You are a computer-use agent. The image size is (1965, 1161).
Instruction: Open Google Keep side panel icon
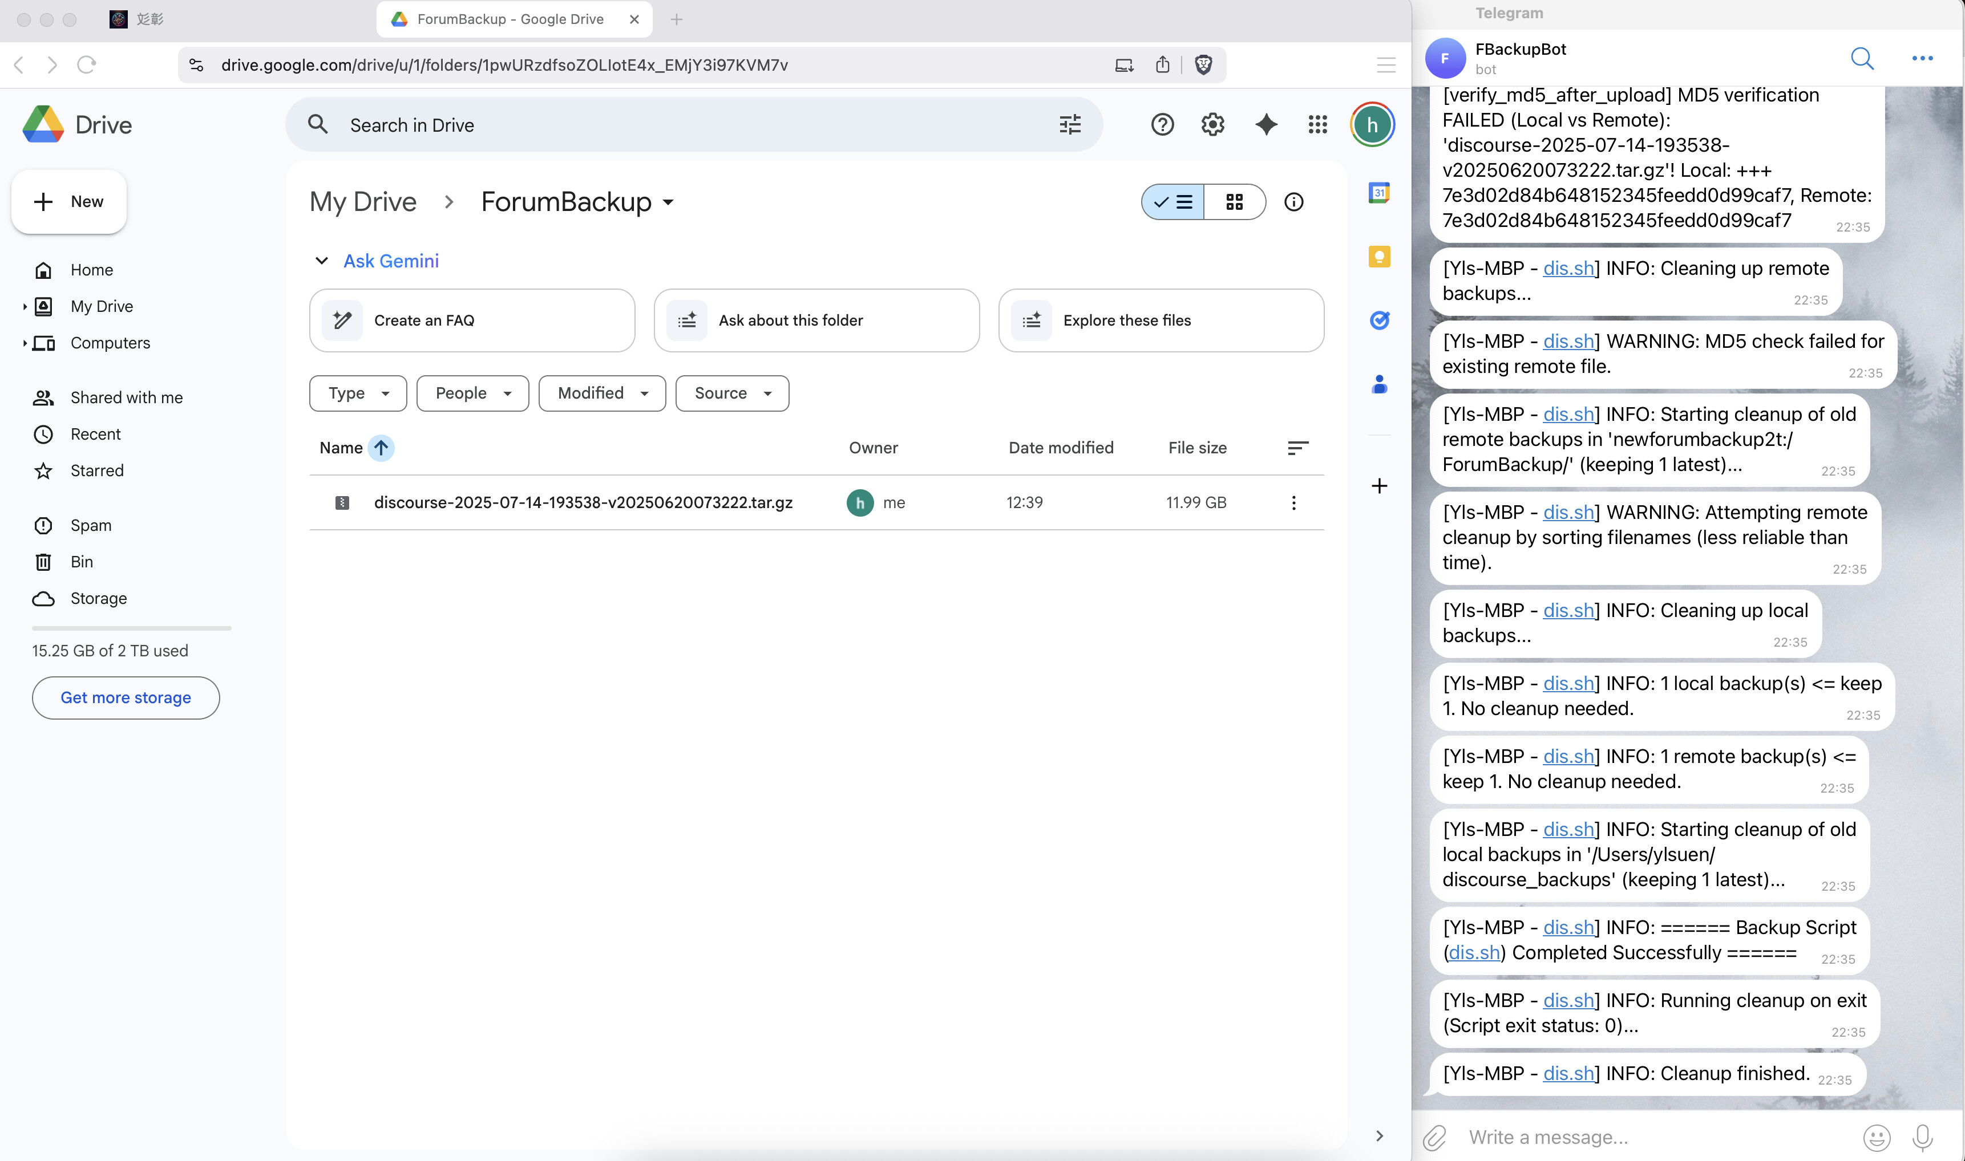click(1379, 257)
